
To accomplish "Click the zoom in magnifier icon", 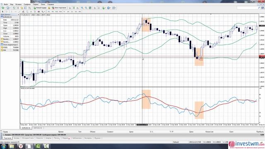I will point(82,8).
